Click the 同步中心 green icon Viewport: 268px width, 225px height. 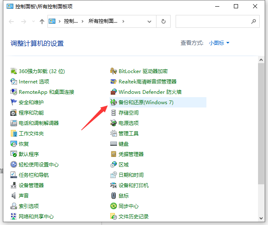pyautogui.click(x=114, y=206)
